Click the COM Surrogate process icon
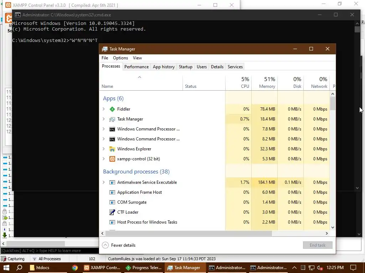Viewport: 365px width, 273px height. point(112,202)
